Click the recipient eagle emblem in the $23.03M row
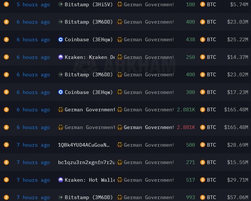Viewport: 251px width, 201px height. 120,22
